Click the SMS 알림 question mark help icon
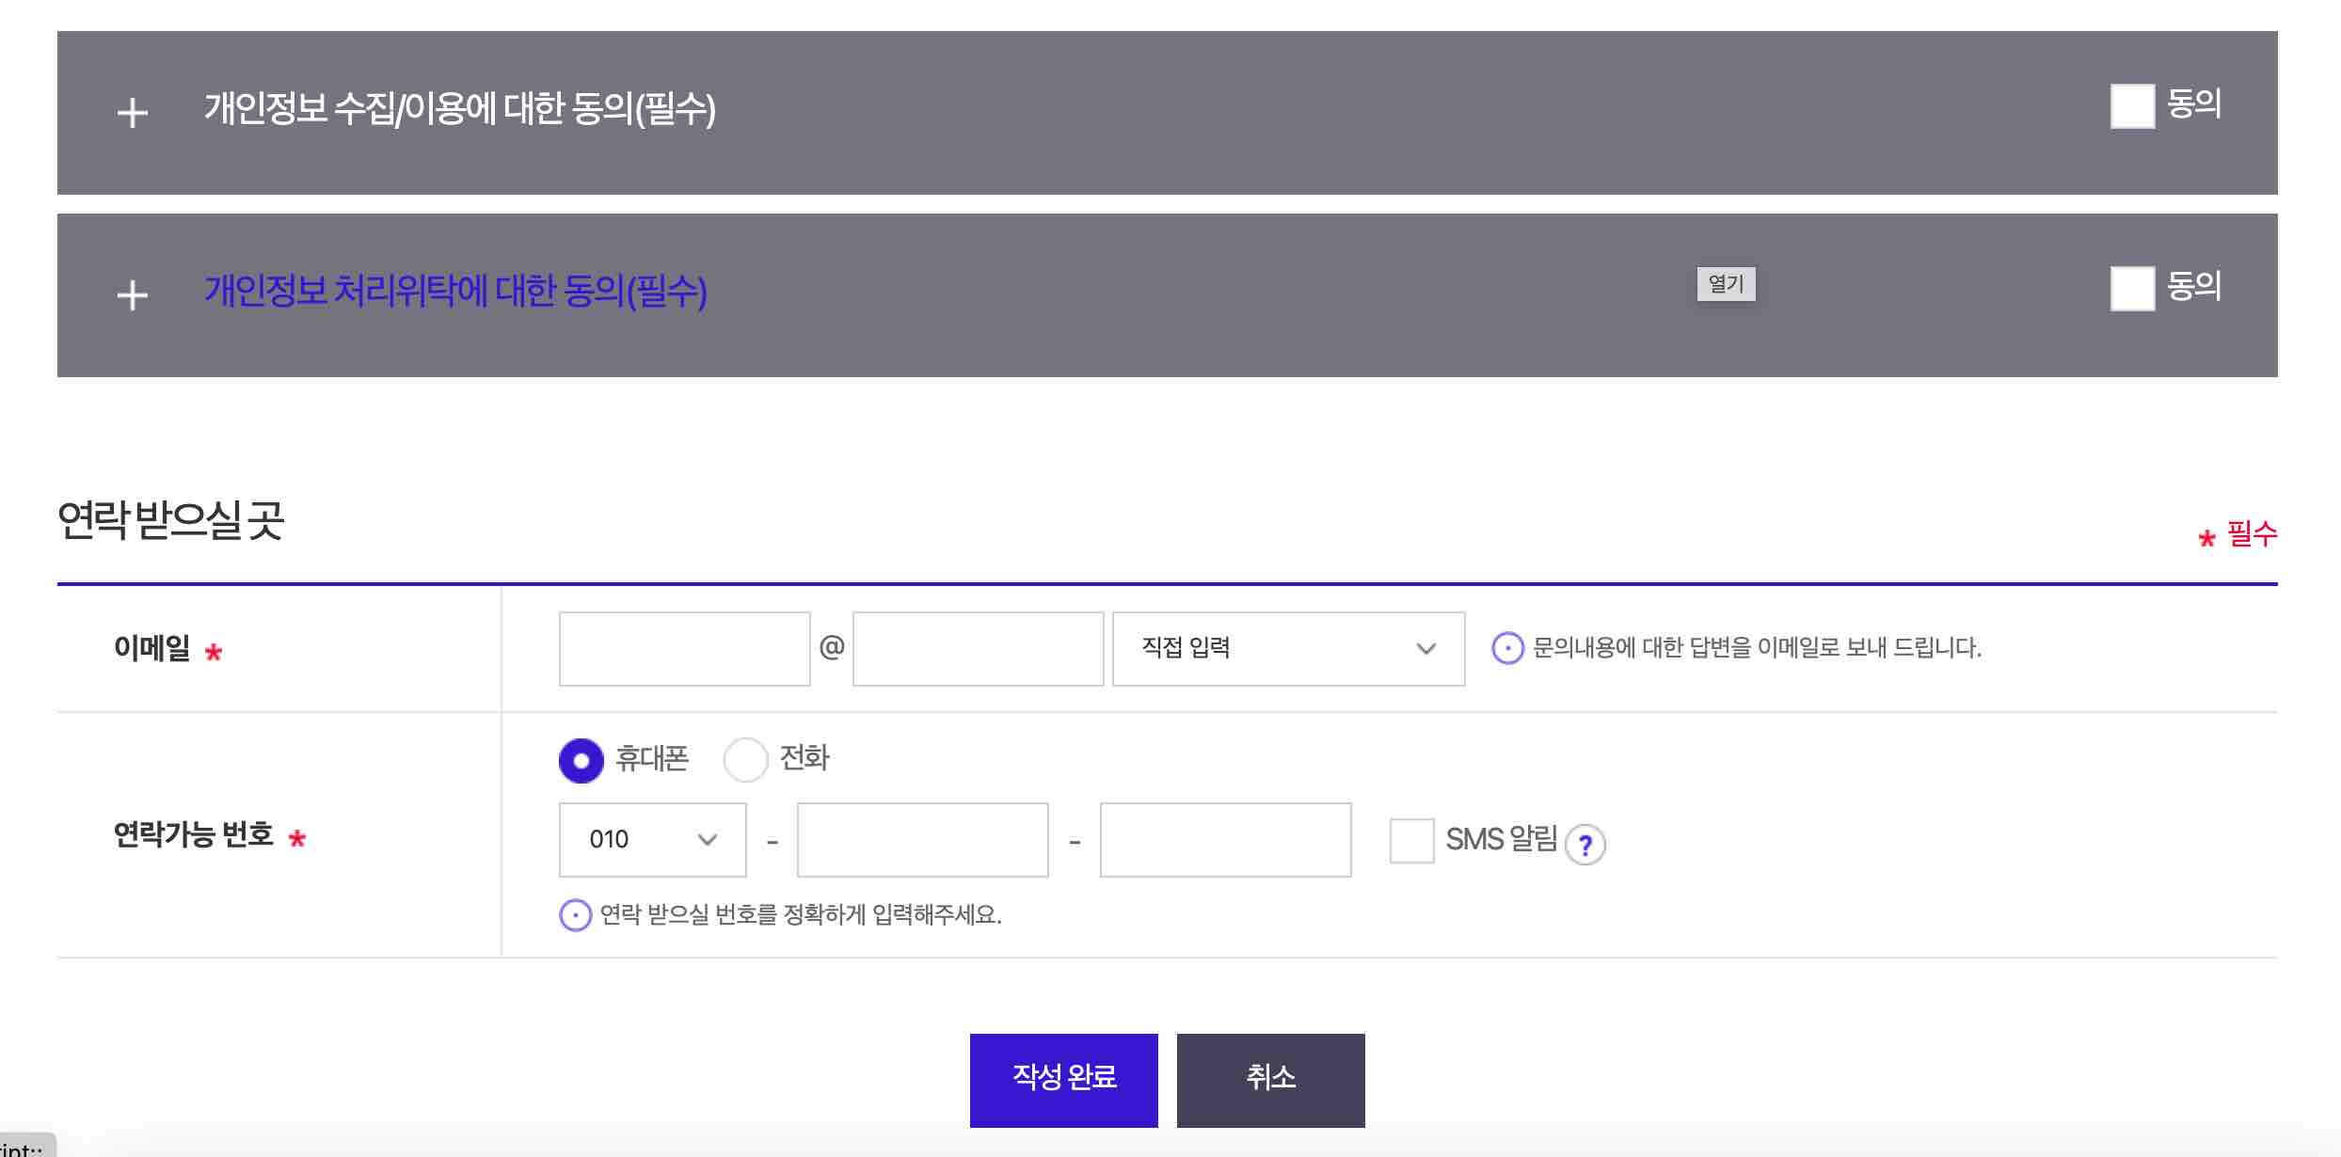 coord(1585,845)
